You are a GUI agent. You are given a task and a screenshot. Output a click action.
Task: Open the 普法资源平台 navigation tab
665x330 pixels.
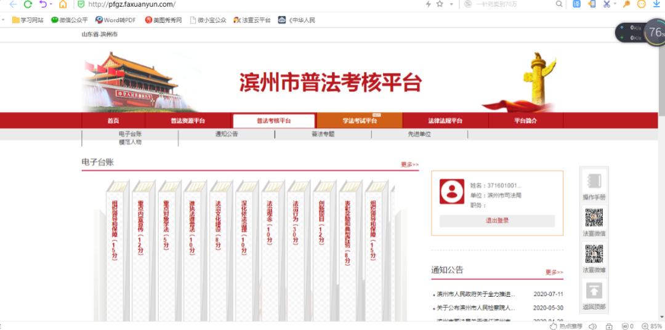point(188,121)
